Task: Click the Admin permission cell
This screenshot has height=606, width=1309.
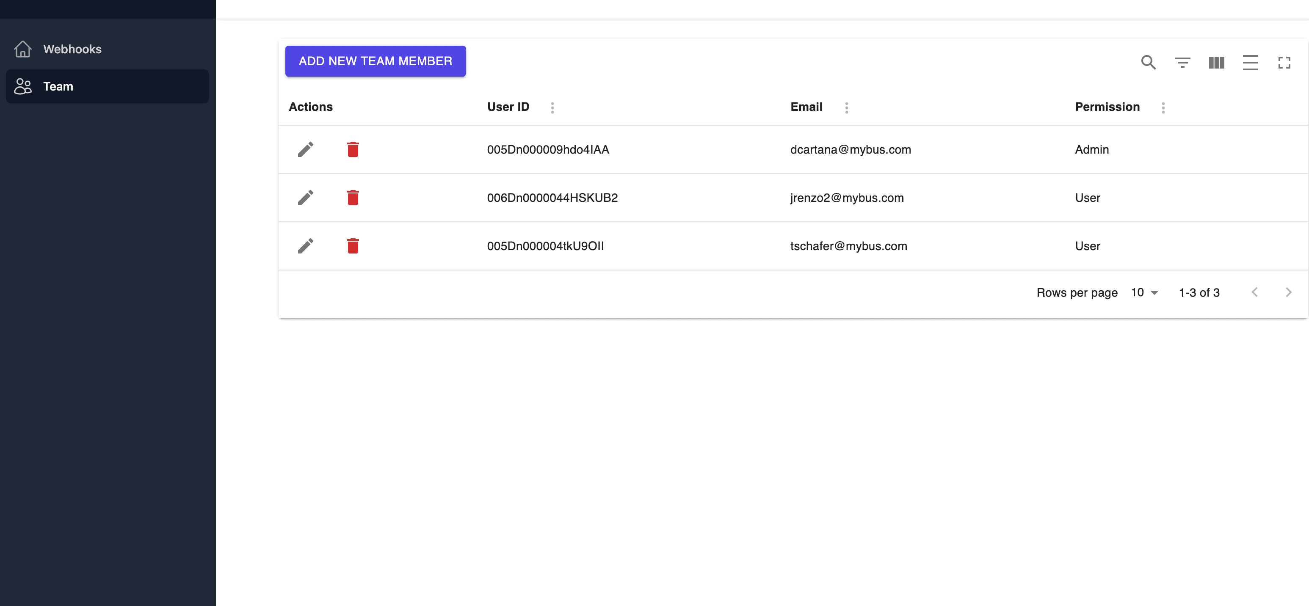Action: pyautogui.click(x=1091, y=149)
